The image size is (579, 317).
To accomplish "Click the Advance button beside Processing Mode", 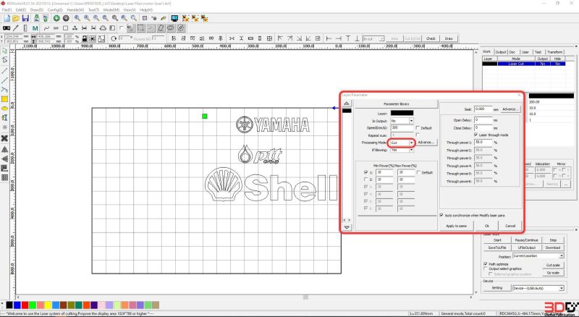I will pyautogui.click(x=426, y=143).
